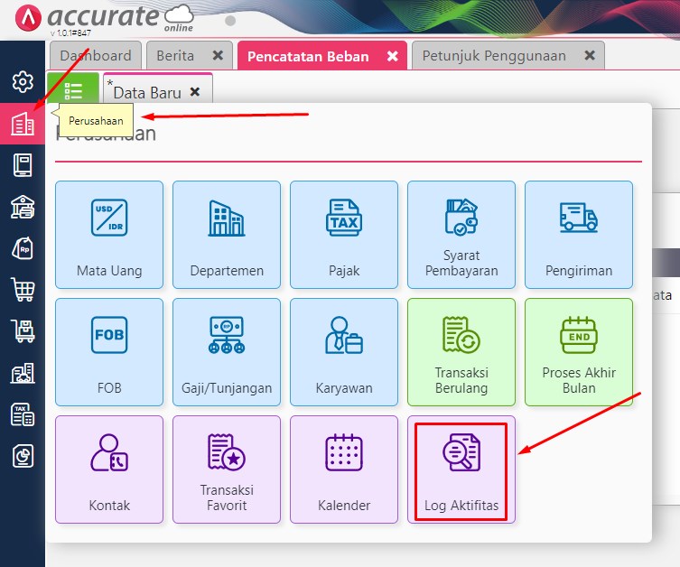
Task: Open the trolley with boxes inventory icon
Action: [23, 331]
